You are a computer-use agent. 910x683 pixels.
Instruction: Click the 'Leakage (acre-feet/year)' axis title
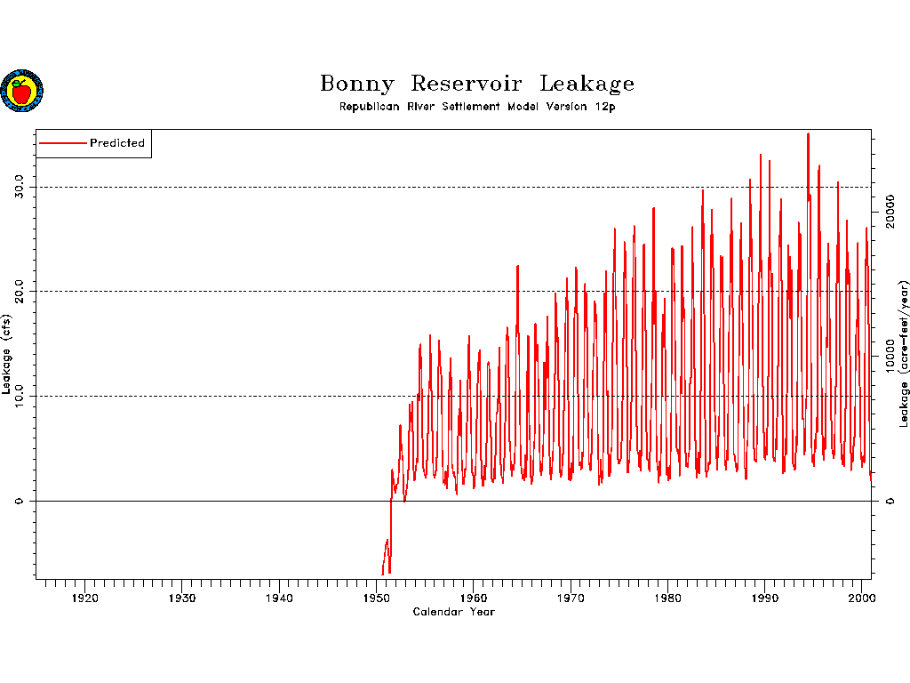pyautogui.click(x=903, y=354)
